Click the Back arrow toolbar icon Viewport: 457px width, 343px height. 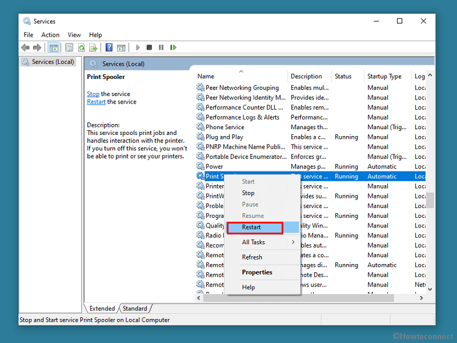25,47
